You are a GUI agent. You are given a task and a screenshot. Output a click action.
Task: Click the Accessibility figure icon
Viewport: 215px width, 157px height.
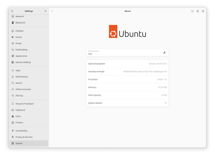[x=13, y=131]
